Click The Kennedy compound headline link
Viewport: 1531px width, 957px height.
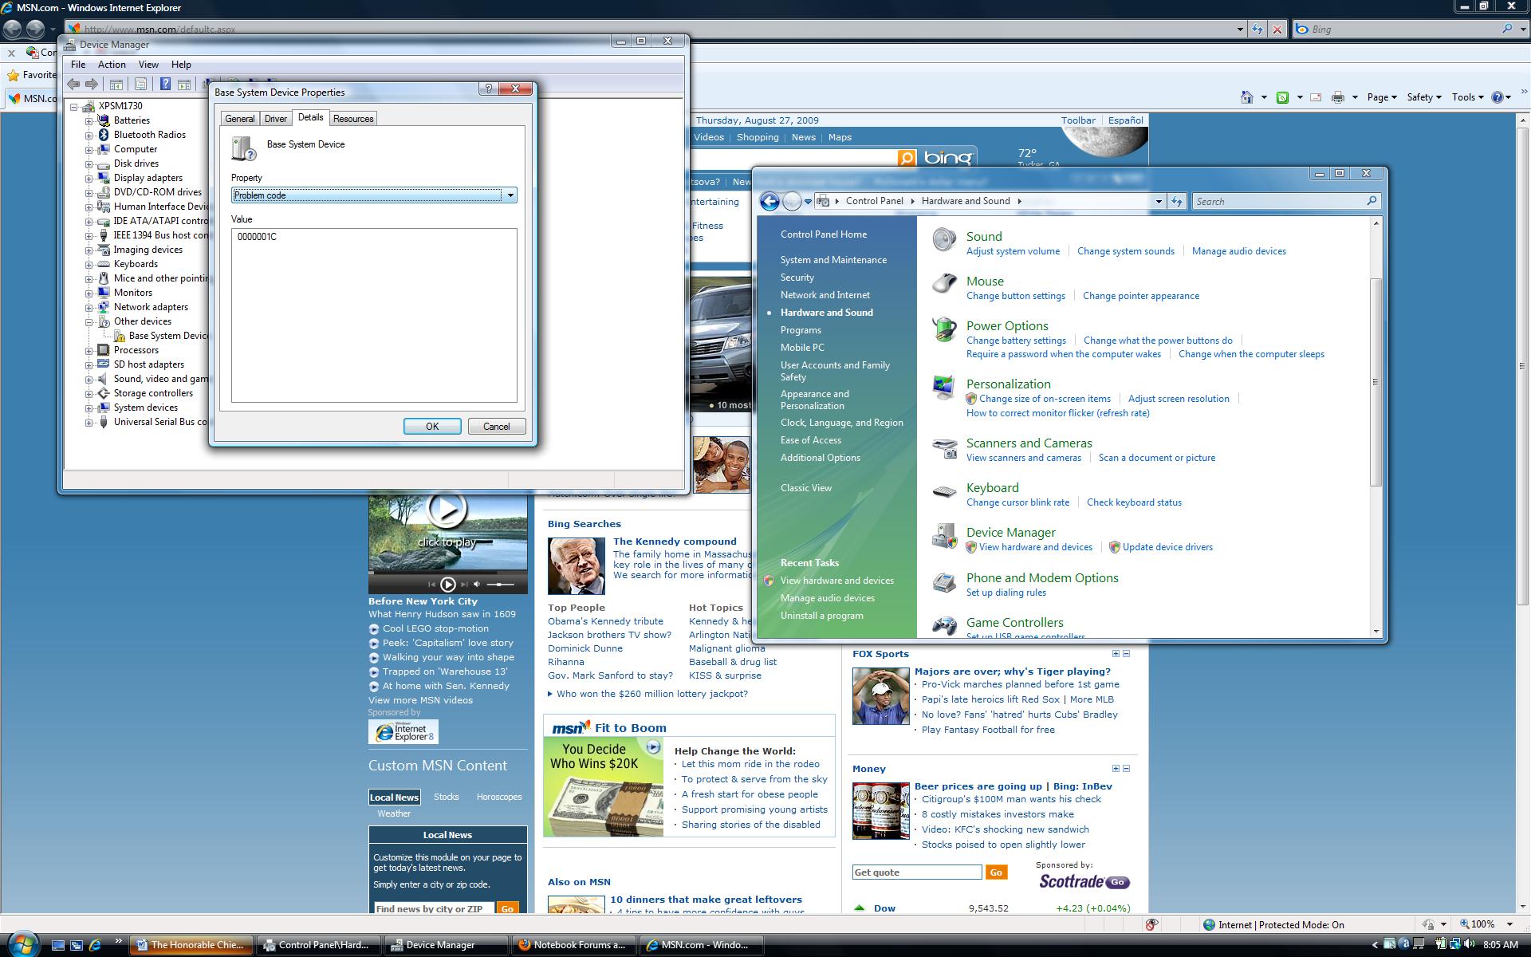675,542
